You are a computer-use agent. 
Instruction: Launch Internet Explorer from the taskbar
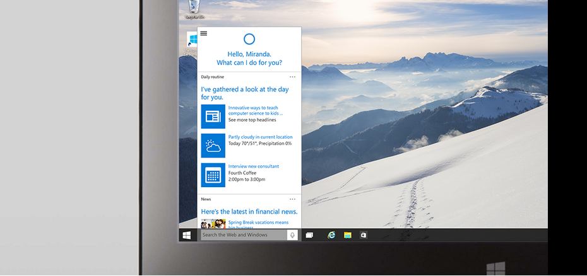(x=331, y=235)
